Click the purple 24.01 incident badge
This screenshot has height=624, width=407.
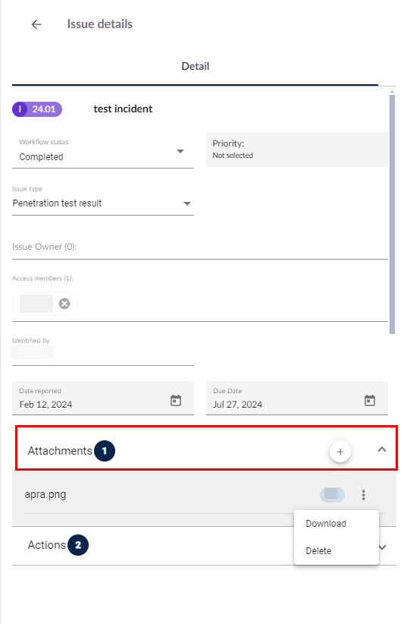(37, 109)
